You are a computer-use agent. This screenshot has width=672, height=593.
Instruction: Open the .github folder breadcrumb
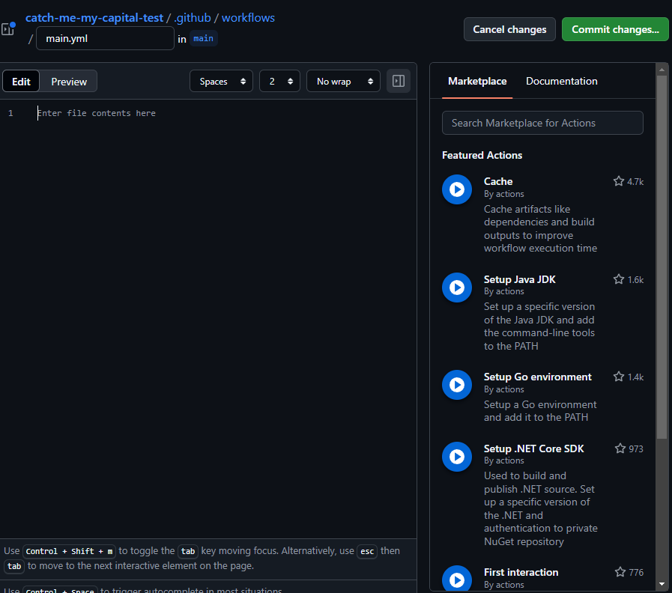(x=193, y=17)
